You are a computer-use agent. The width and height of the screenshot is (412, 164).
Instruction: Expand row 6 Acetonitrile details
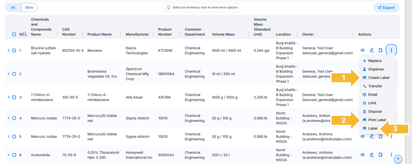[8, 155]
